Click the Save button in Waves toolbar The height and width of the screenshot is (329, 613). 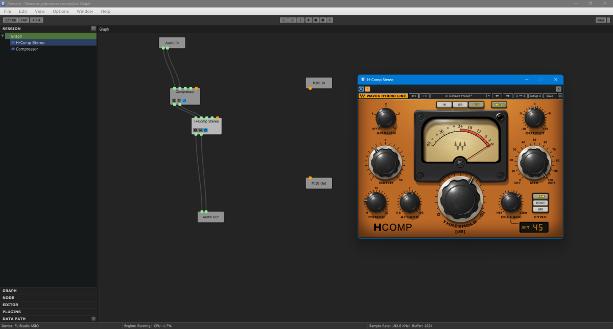pos(549,96)
